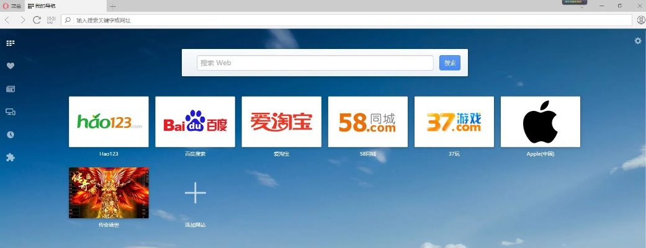Screen dimensions: 646x248
Task: Open the Hao123 speed dial tile
Action: pos(109,122)
